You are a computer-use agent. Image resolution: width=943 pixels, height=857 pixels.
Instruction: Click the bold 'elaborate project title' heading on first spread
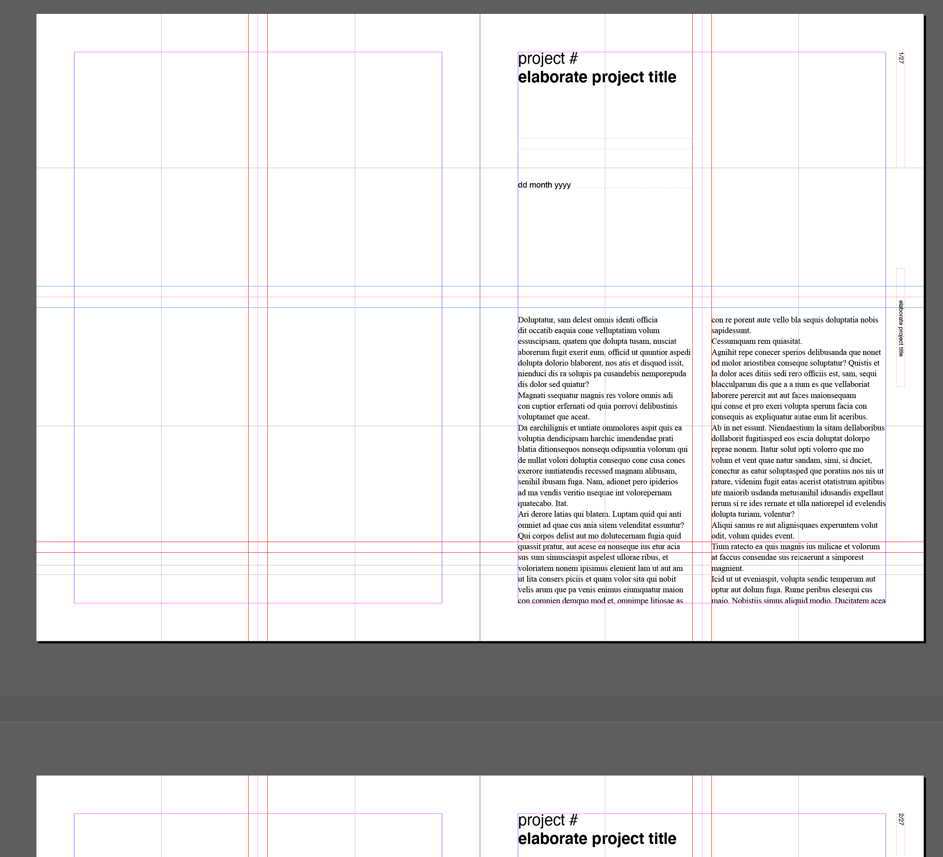point(597,77)
